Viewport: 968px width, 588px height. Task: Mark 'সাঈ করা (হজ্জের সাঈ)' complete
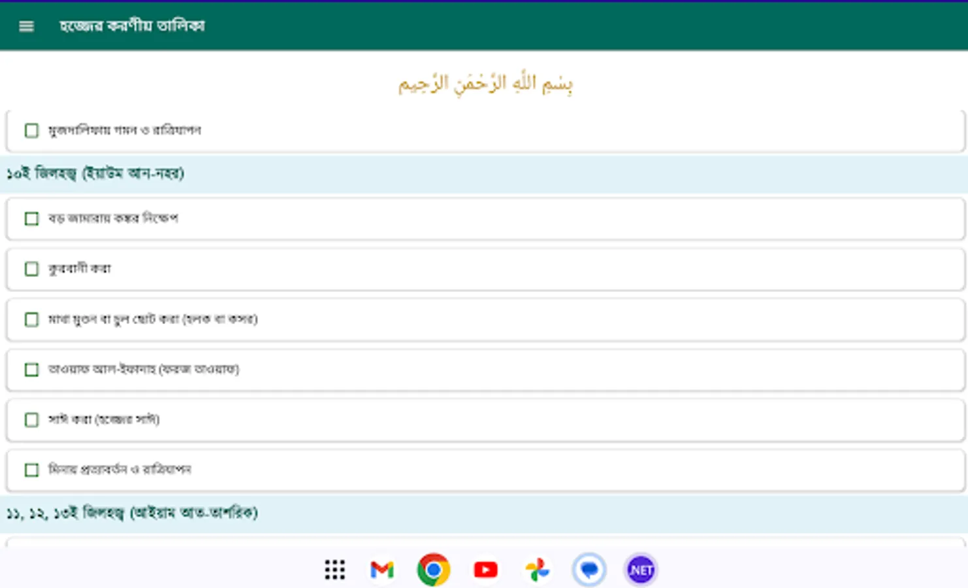click(31, 420)
